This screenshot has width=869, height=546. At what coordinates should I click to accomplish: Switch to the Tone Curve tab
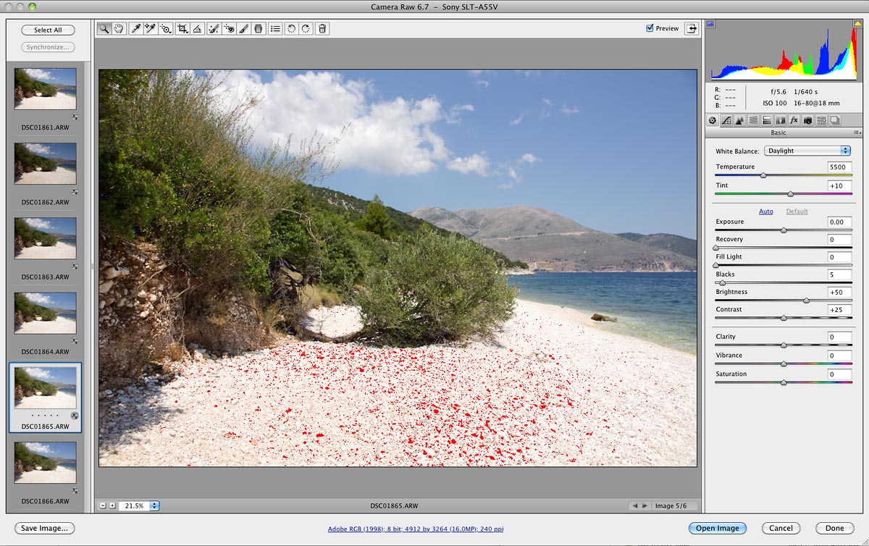point(726,120)
